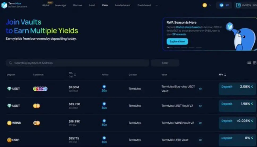Expand the network selector chevron
This screenshot has height=147, width=257.
(210, 5)
